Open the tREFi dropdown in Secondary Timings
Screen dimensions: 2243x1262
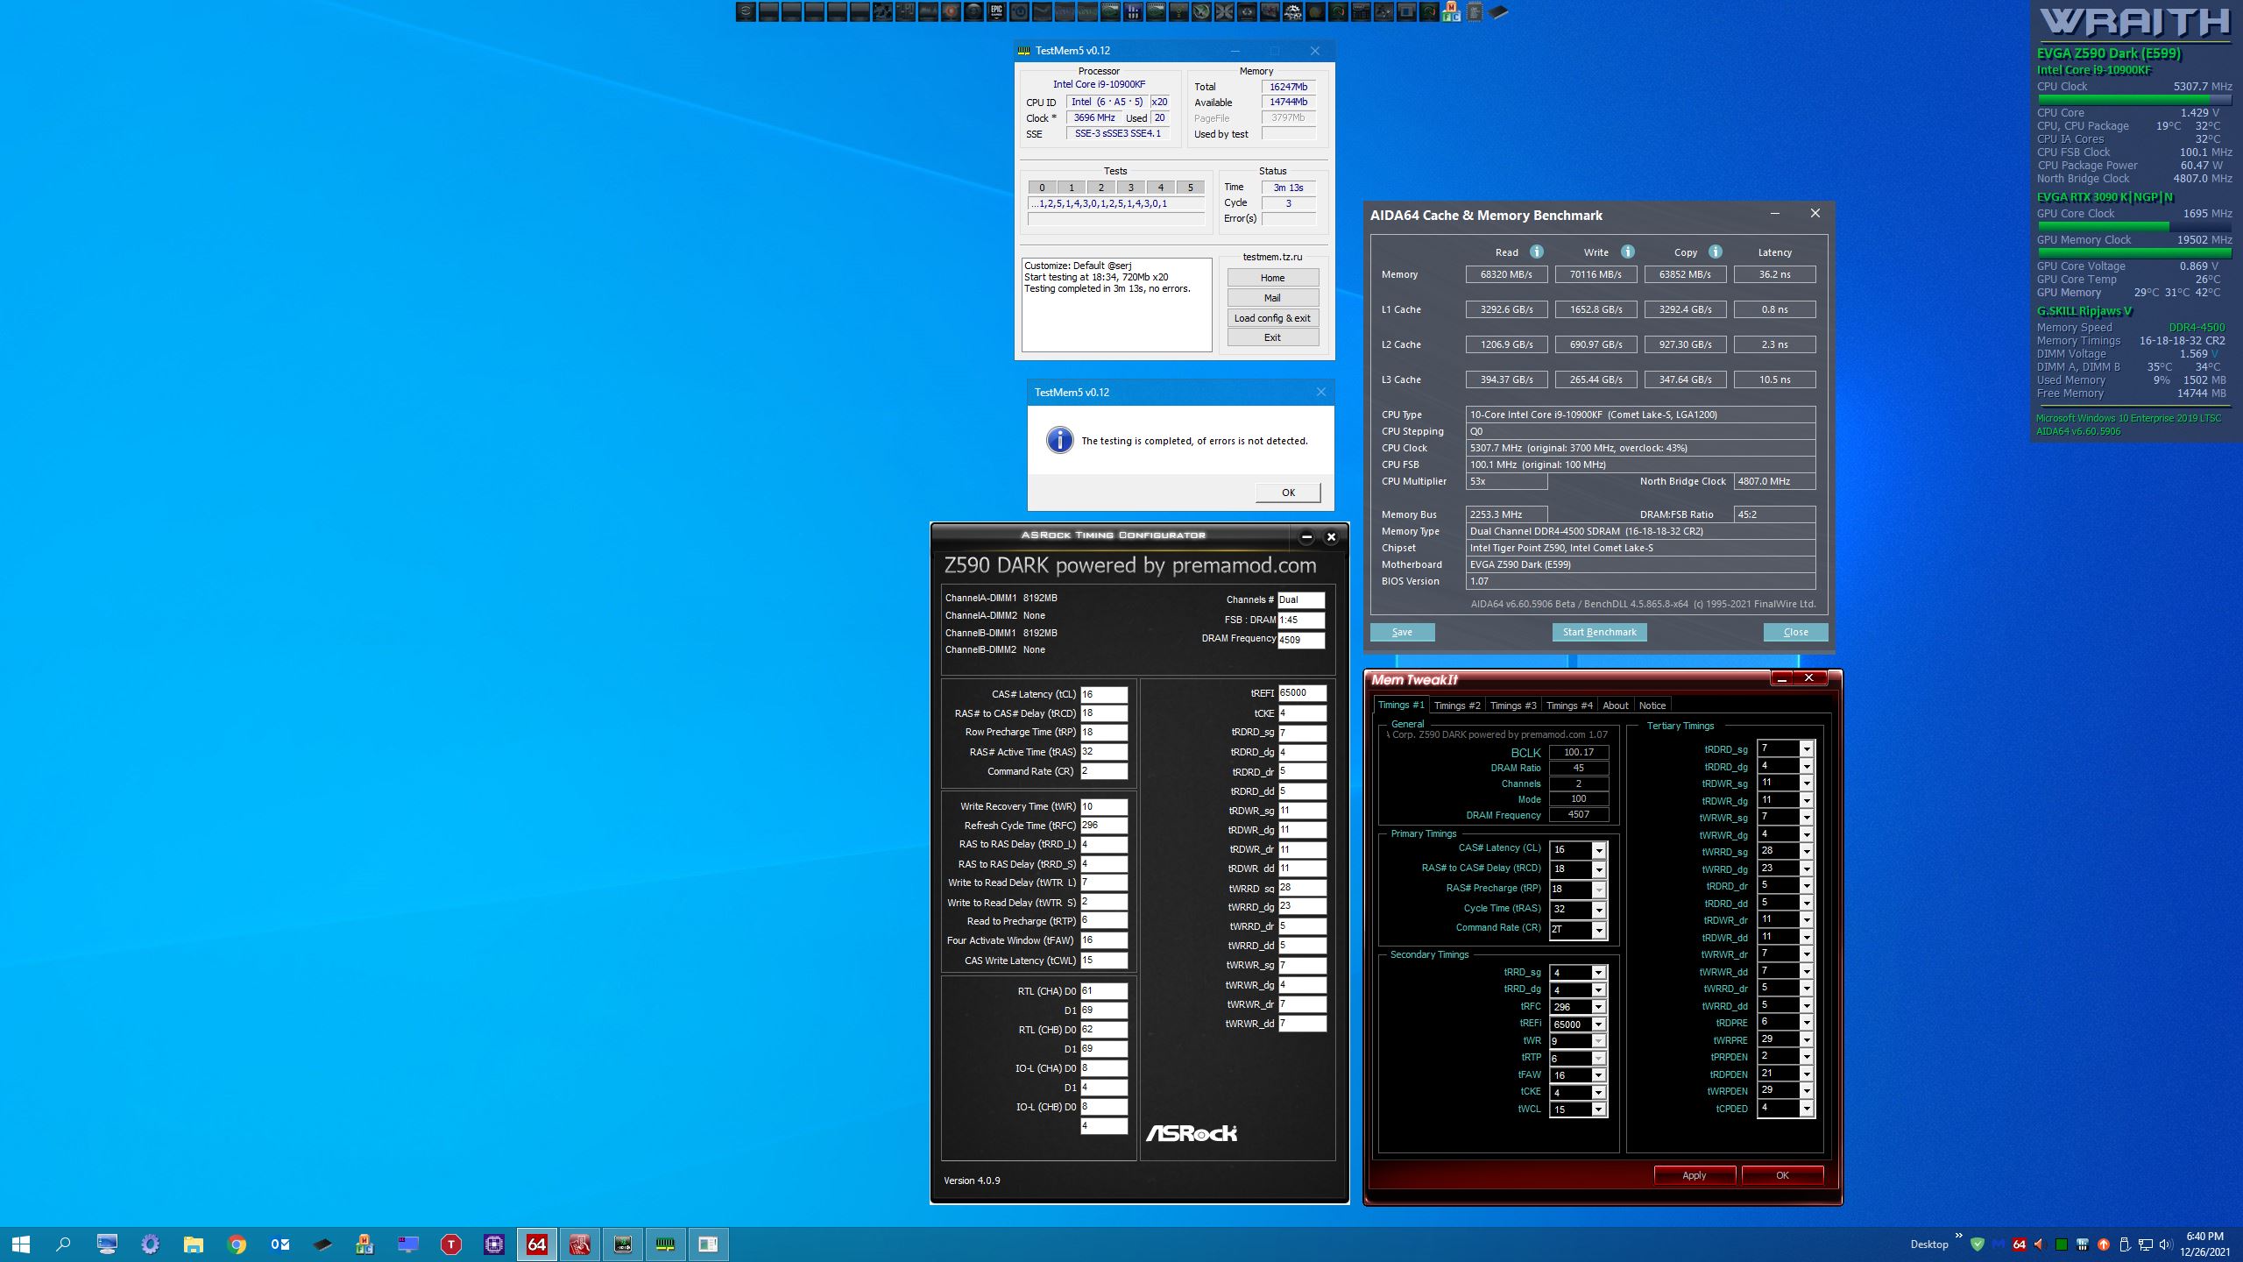1598,1024
